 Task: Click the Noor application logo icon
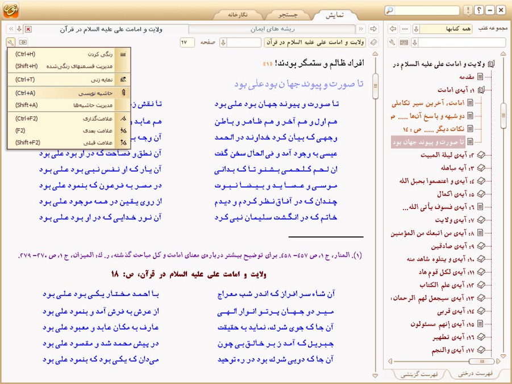click(11, 10)
